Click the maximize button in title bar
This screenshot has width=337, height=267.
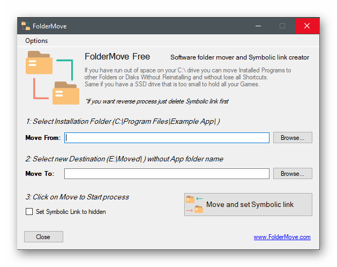[x=282, y=26]
